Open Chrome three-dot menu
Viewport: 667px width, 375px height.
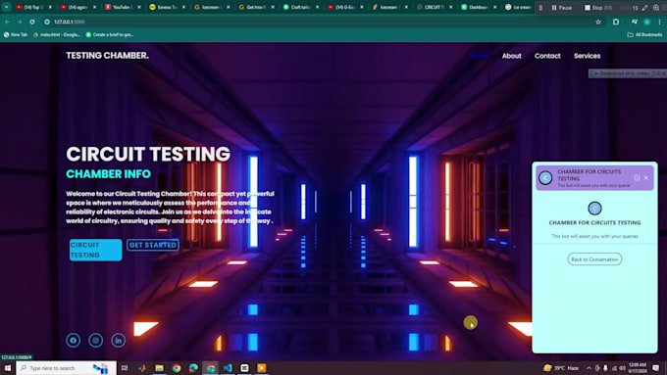tap(660, 22)
